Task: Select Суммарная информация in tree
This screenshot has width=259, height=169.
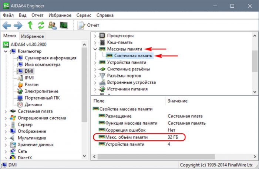Action: pyautogui.click(x=51, y=58)
